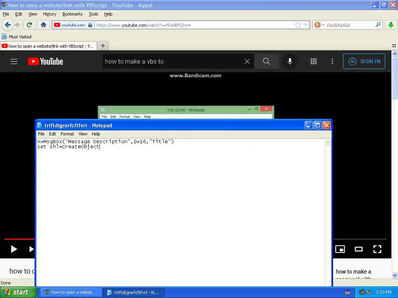The height and width of the screenshot is (298, 398).
Task: Open the browser View menu
Action: pos(33,14)
